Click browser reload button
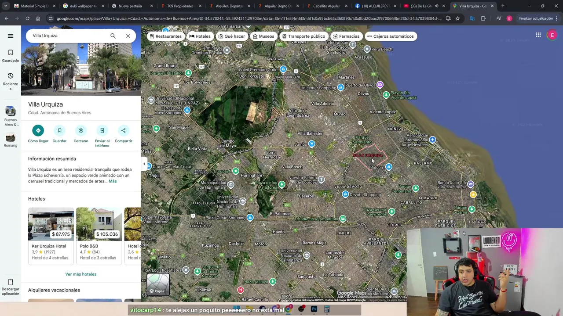 pos(27,18)
